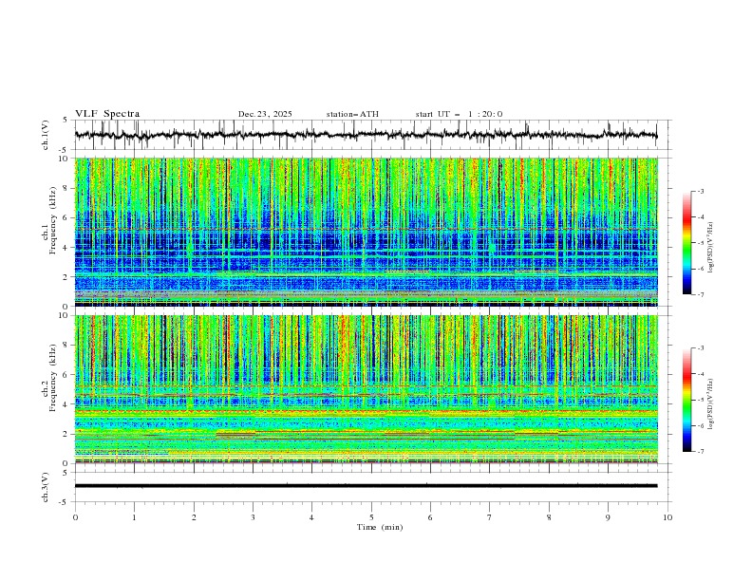This screenshot has width=752, height=581.
Task: Select the 10 minute tick on time axis
Action: [x=667, y=517]
